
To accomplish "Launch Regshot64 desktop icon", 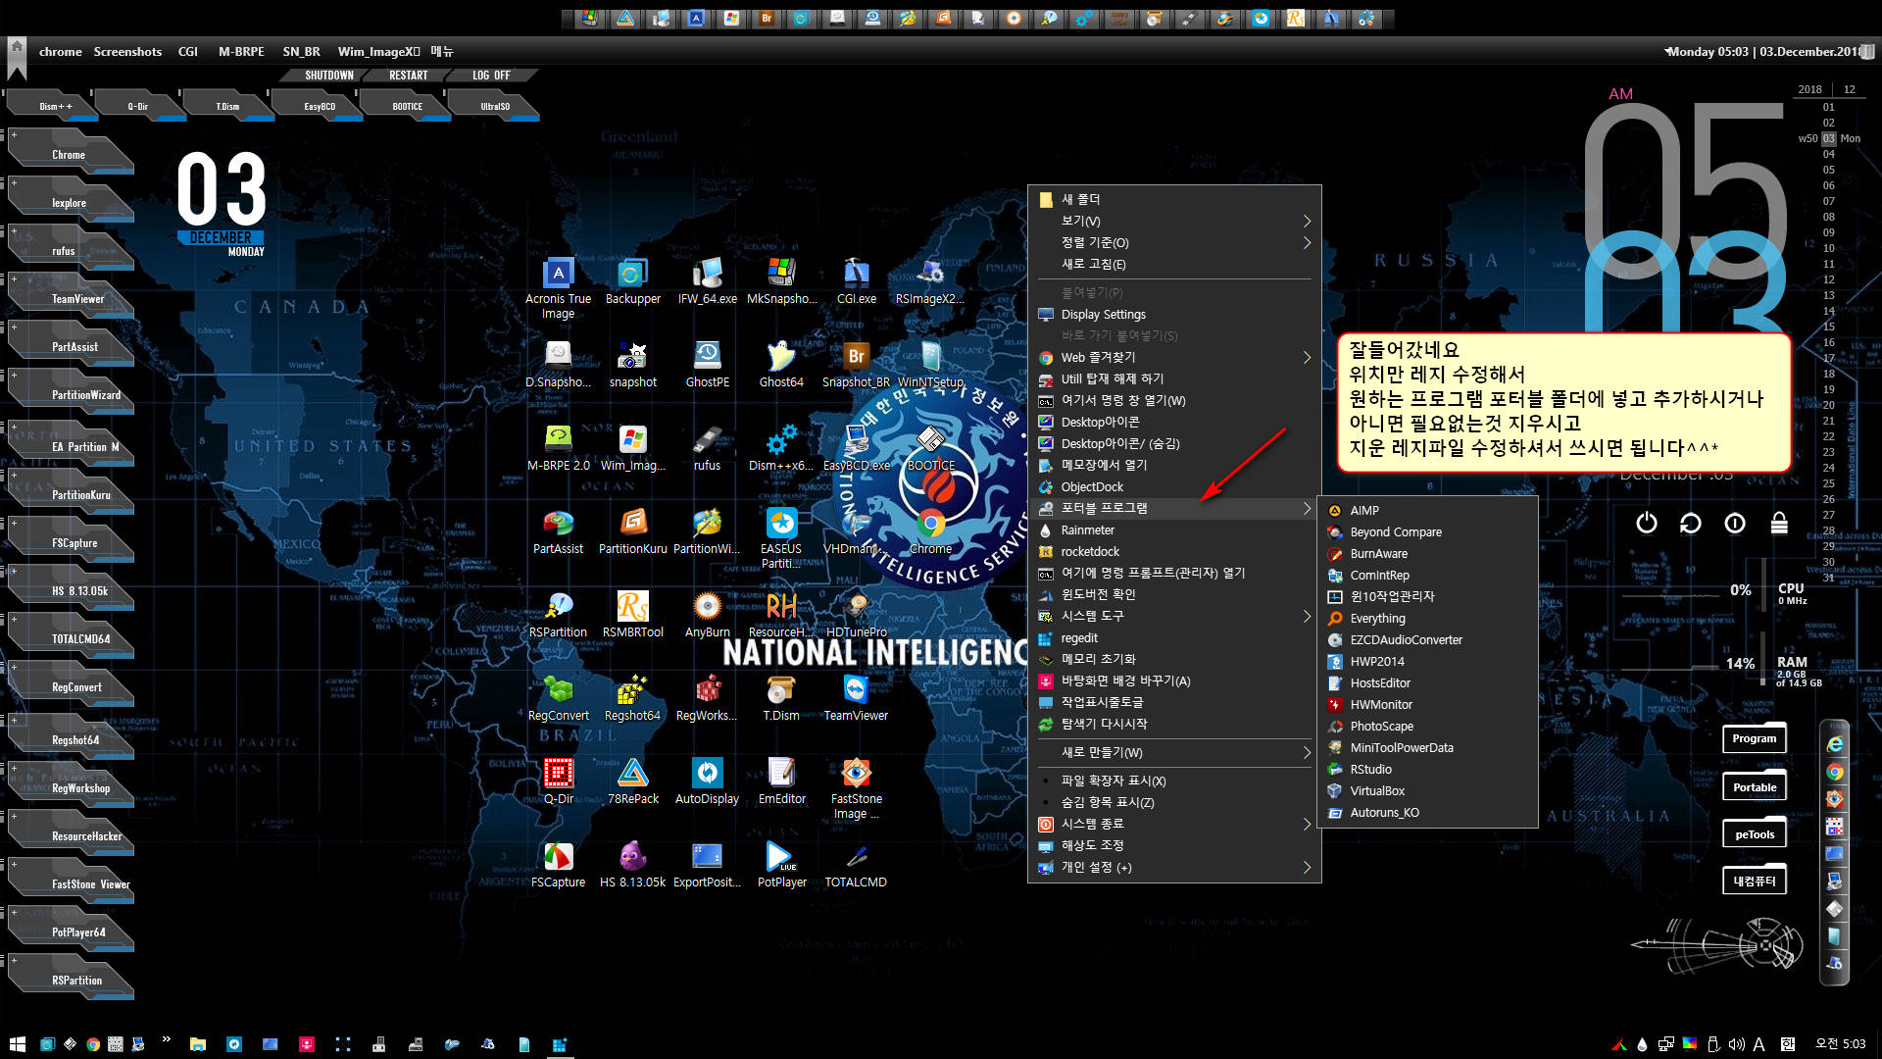I will pyautogui.click(x=632, y=699).
